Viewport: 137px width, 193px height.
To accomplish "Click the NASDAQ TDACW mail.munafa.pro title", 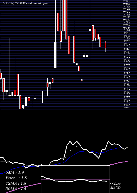I will [25, 3].
